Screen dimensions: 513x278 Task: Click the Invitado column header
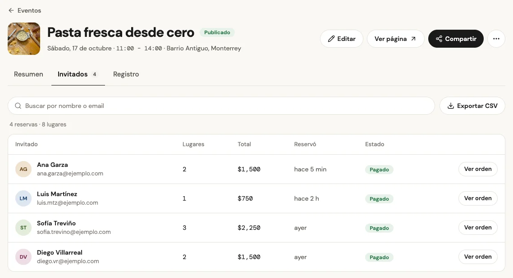27,144
